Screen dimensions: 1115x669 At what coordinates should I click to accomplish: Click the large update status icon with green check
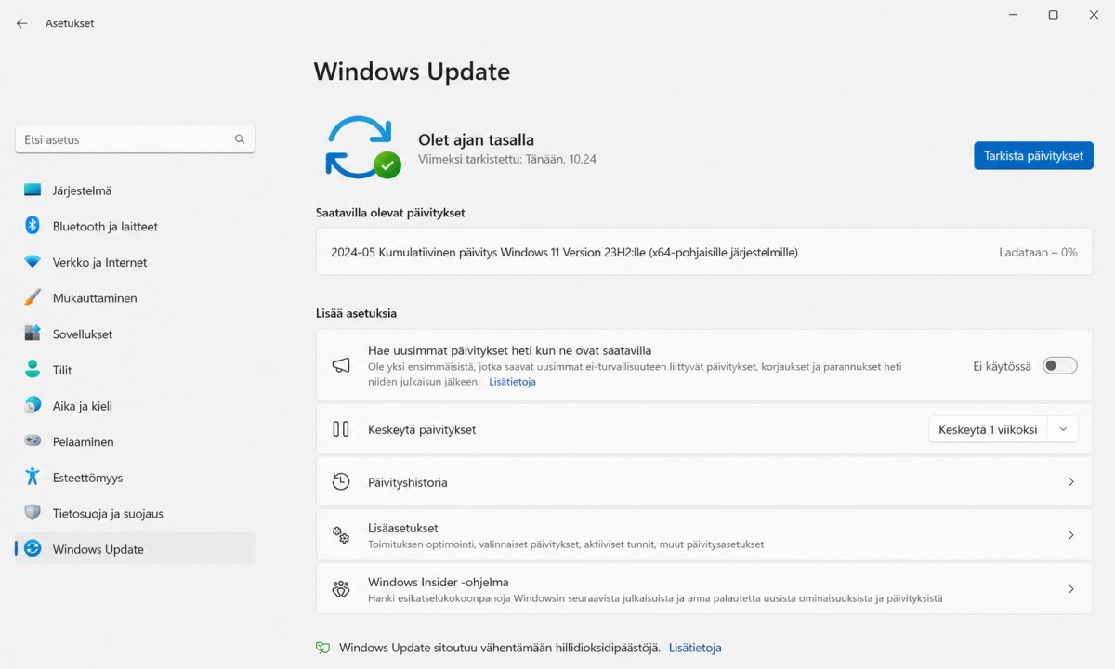(362, 147)
